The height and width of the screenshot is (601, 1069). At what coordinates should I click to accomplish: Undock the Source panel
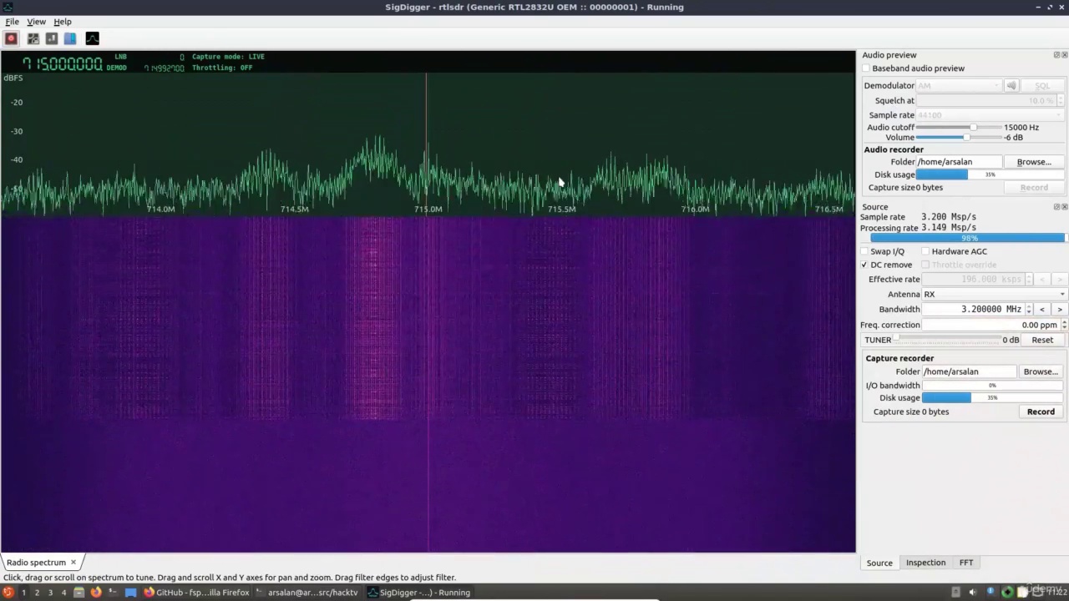1056,207
